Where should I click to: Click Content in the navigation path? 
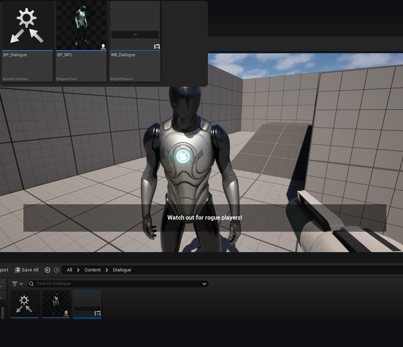pyautogui.click(x=92, y=270)
